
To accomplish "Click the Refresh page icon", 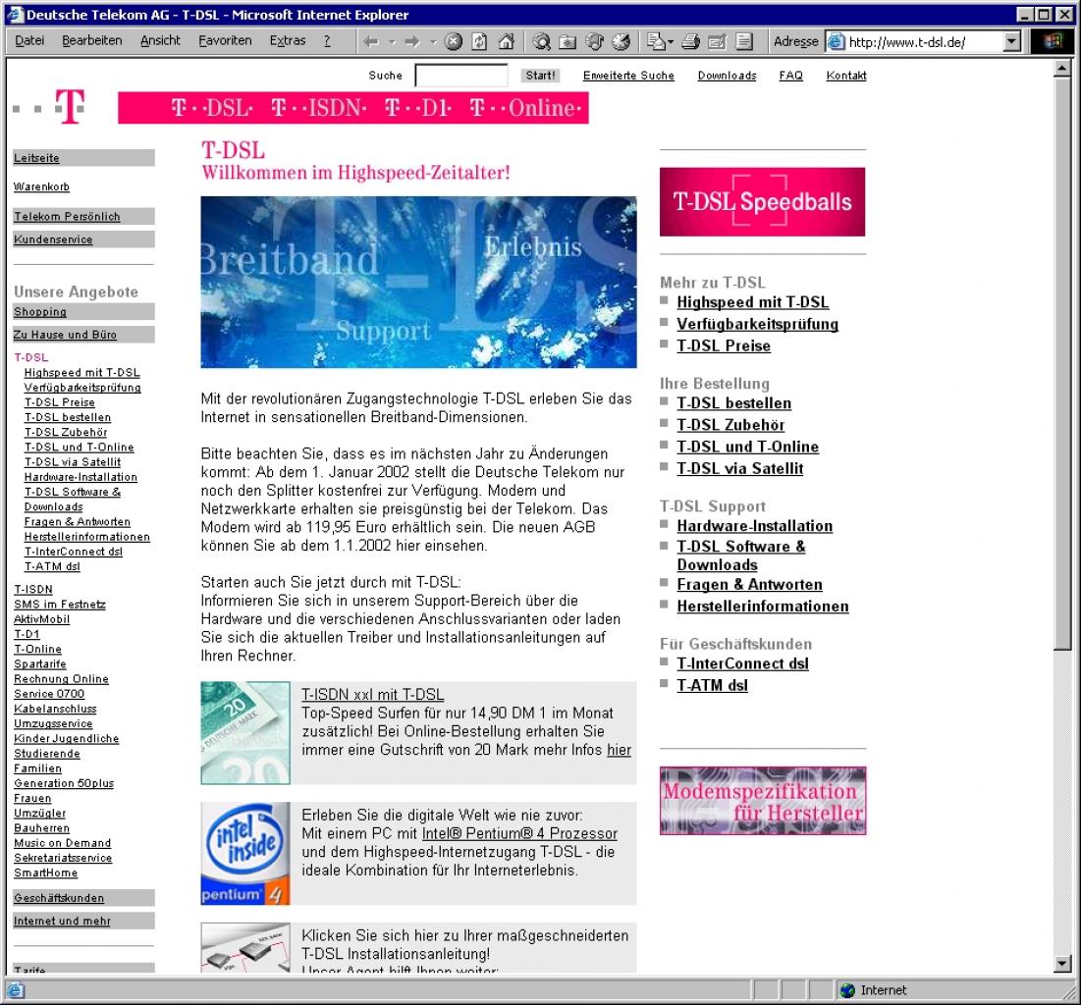I will [x=479, y=42].
